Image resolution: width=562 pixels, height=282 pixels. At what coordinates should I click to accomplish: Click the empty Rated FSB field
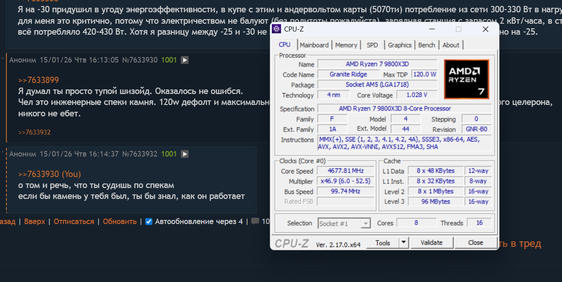pyautogui.click(x=346, y=201)
